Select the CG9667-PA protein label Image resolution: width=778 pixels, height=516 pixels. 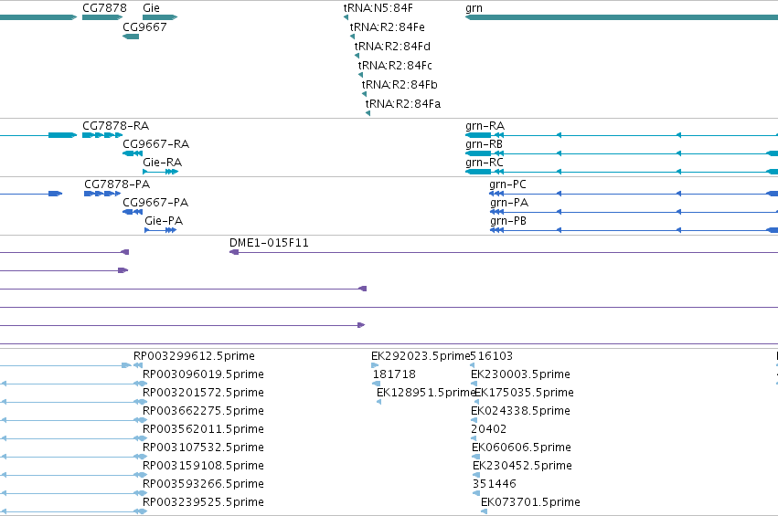[x=155, y=203]
